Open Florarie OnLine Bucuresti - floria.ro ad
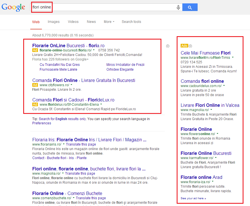The image size is (250, 206). point(68,46)
